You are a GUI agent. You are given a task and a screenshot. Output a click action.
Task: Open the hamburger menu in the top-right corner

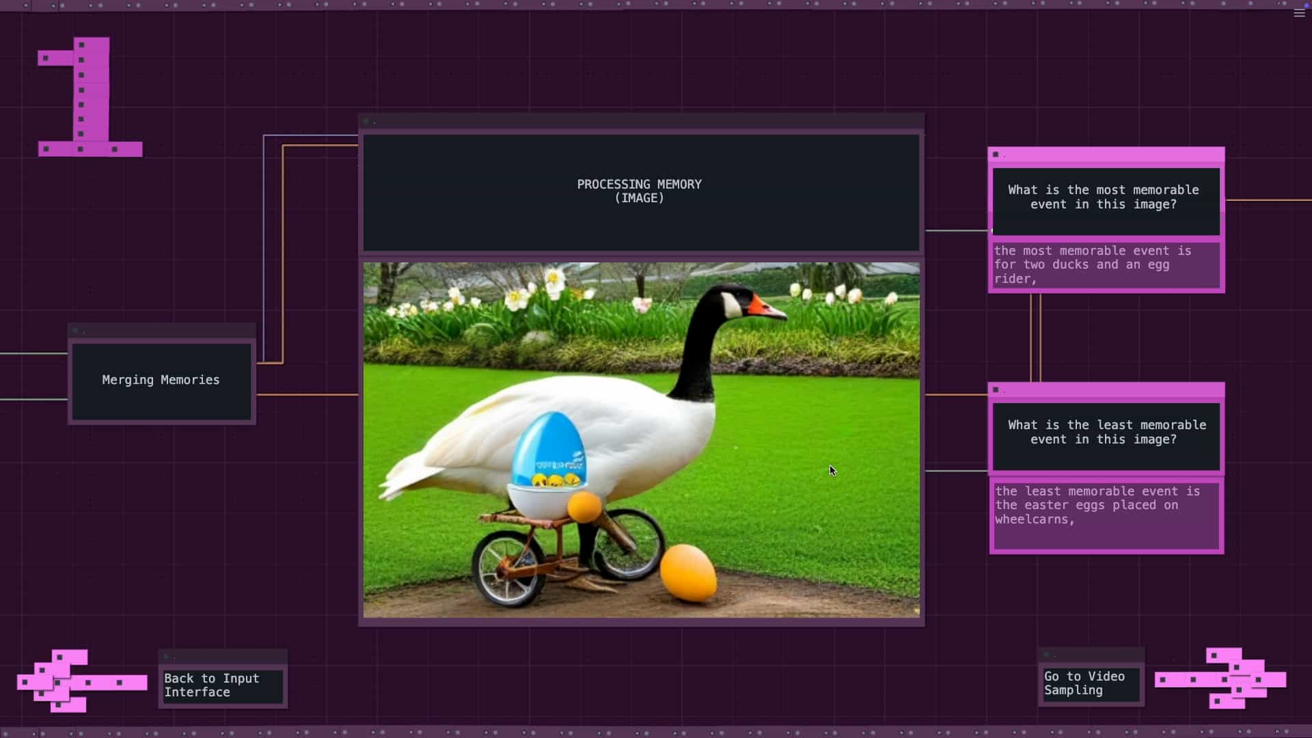point(1299,14)
